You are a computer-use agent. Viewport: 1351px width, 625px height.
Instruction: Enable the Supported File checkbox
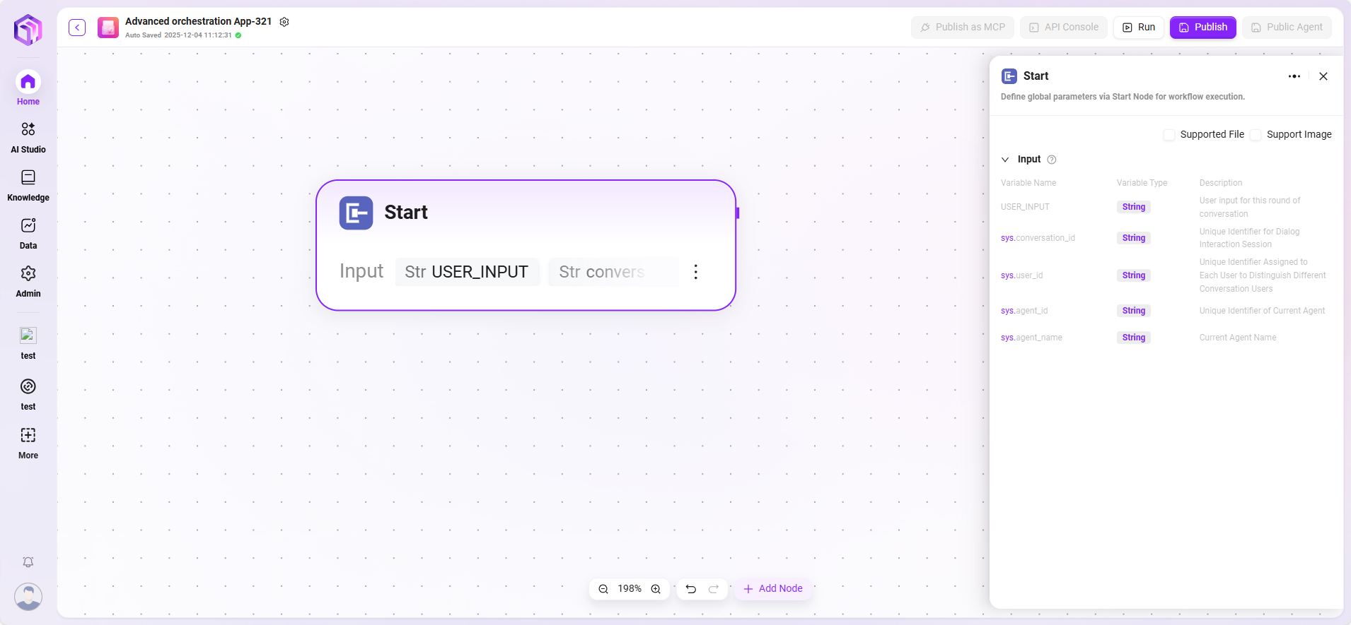[1169, 135]
